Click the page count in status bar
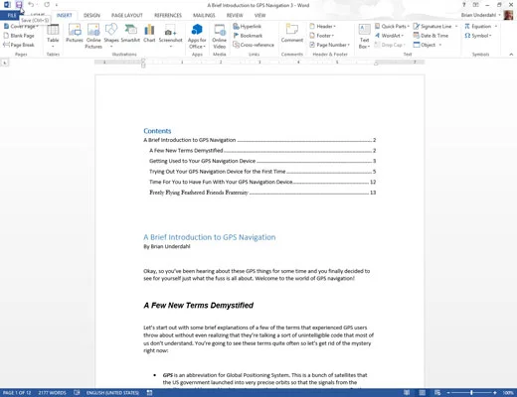 [17, 393]
